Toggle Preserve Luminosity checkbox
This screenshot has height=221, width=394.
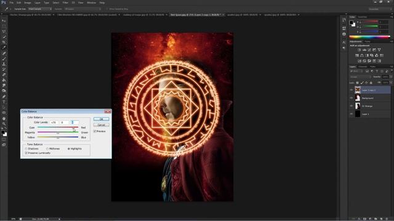(x=26, y=153)
